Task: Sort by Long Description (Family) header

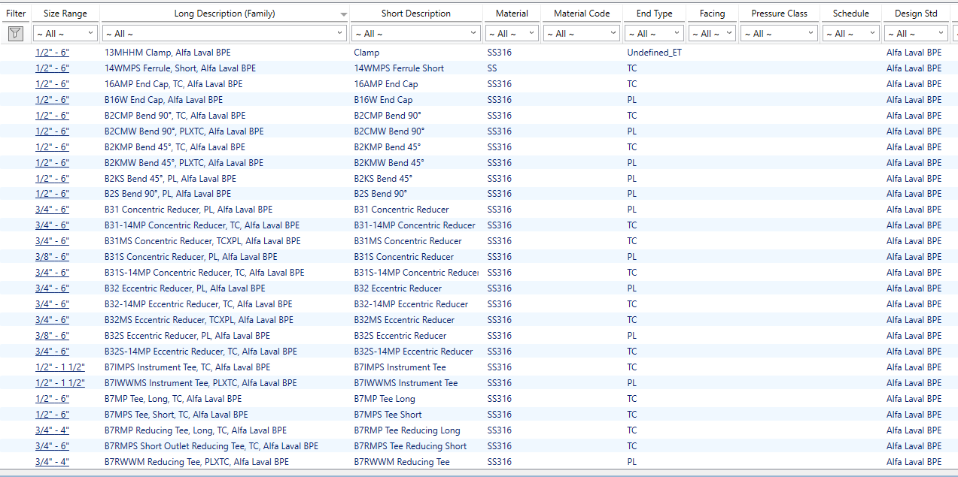Action: tap(225, 14)
